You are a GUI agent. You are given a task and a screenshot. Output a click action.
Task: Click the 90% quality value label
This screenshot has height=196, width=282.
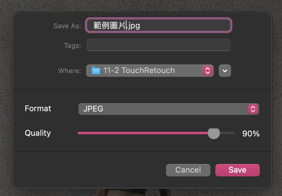tap(251, 134)
